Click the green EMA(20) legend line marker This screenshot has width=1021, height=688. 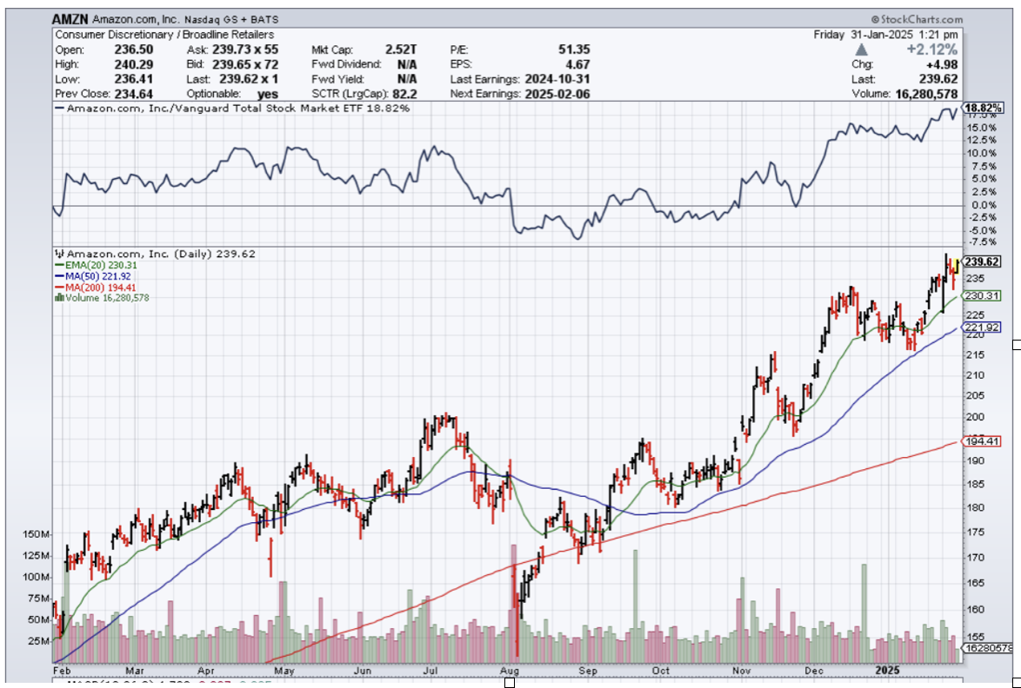(58, 265)
